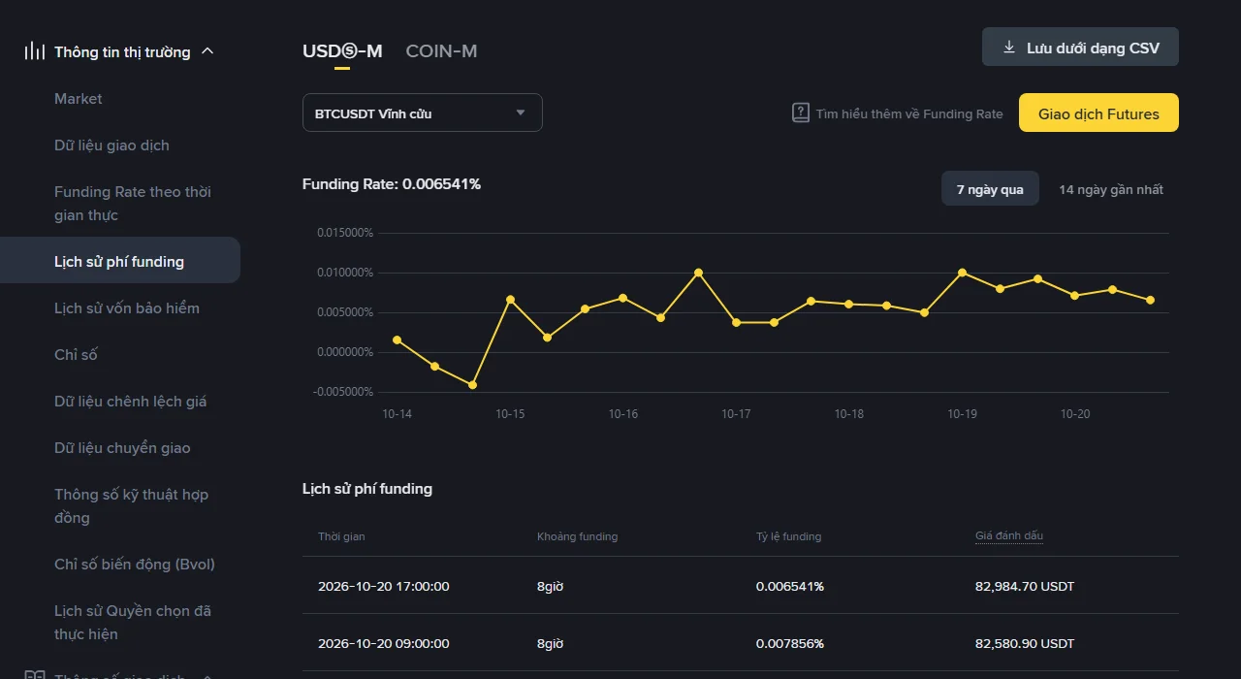Viewport: 1241px width, 679px height.
Task: Click the market info bar-chart icon
Action: pyautogui.click(x=35, y=51)
